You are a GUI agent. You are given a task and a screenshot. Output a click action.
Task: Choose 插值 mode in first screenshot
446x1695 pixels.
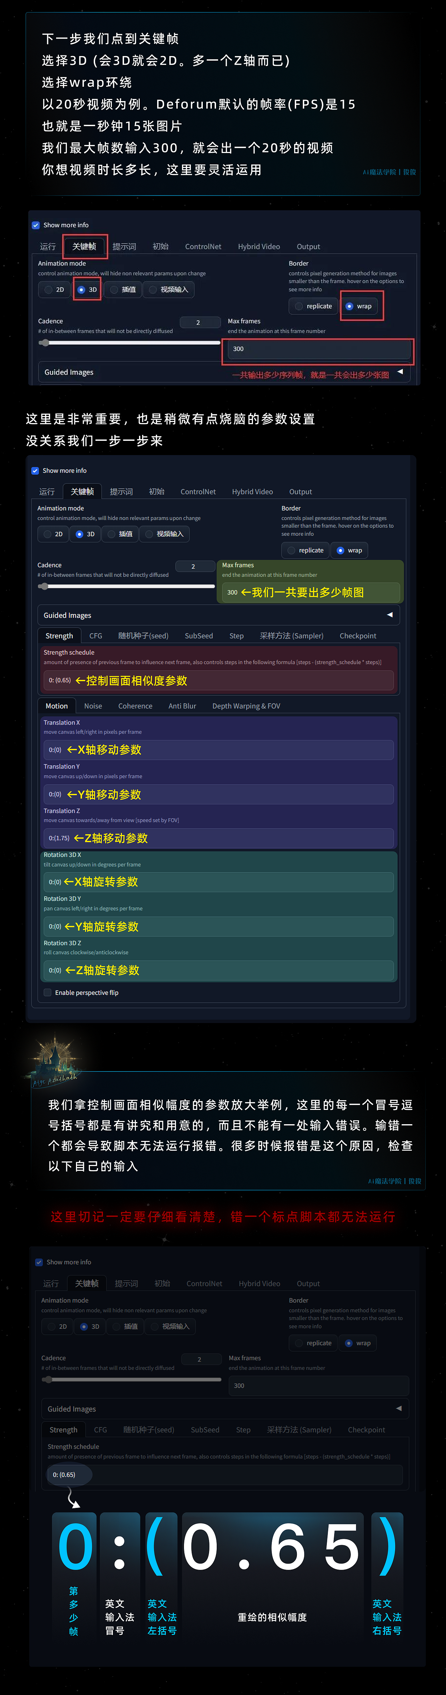pyautogui.click(x=123, y=290)
